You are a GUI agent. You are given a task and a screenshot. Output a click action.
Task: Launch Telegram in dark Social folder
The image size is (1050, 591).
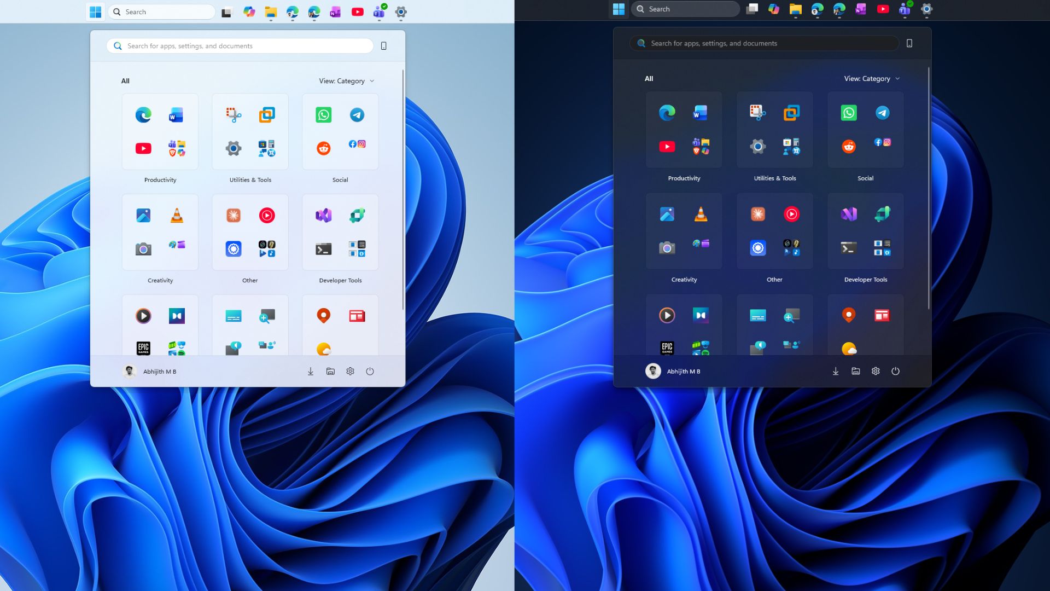click(x=883, y=113)
